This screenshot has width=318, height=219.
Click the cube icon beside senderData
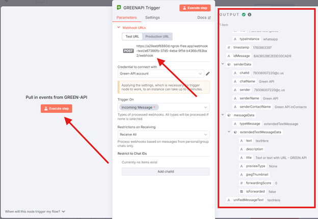tap(229, 64)
